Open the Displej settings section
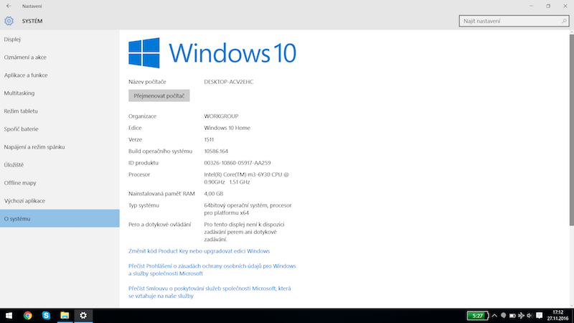Viewport: 574px width, 323px height. (x=13, y=39)
